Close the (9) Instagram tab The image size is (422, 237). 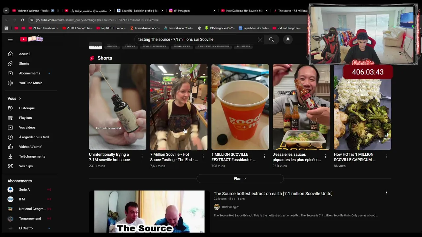click(214, 11)
